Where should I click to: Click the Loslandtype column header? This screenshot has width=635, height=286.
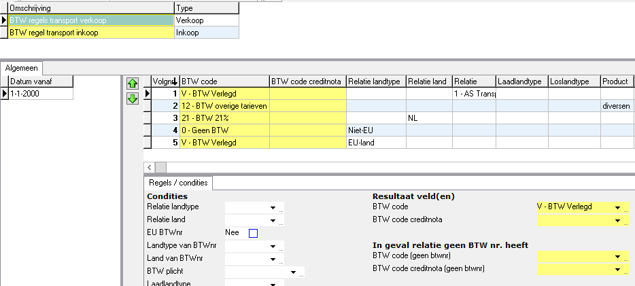click(x=574, y=82)
